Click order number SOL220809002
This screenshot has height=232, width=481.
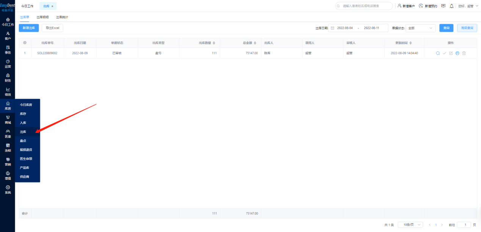[47, 53]
